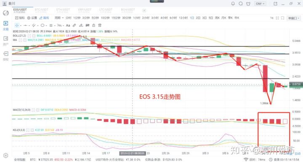Select the Fibonacci lines drawing tool
The width and height of the screenshot is (303, 163).
click(51, 25)
